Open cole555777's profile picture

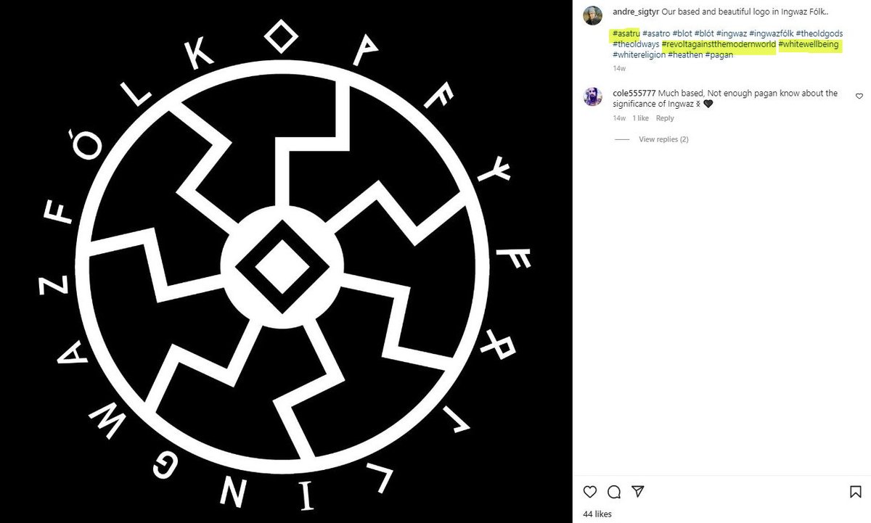pyautogui.click(x=593, y=96)
